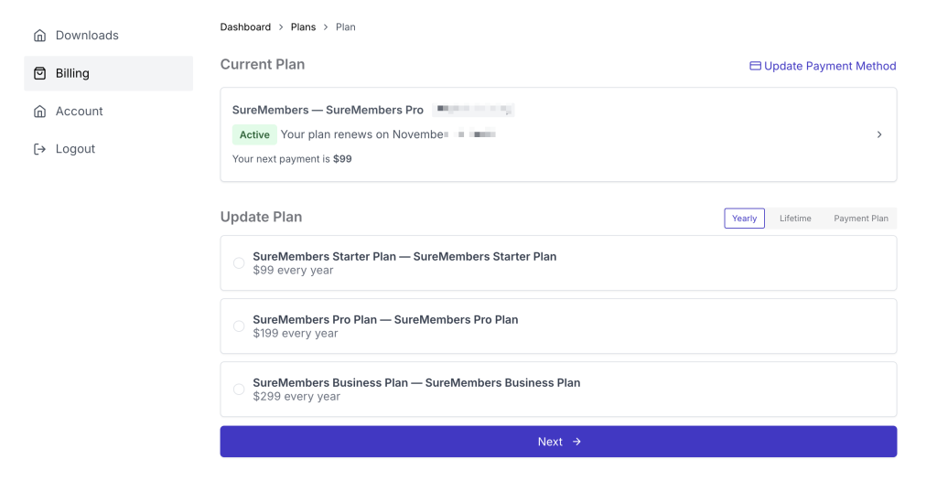Pick the SureMembers Business Plan radio button

(239, 390)
